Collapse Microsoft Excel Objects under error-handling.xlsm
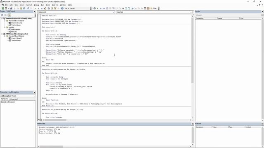This screenshot has height=148, width=264. [x=5, y=21]
